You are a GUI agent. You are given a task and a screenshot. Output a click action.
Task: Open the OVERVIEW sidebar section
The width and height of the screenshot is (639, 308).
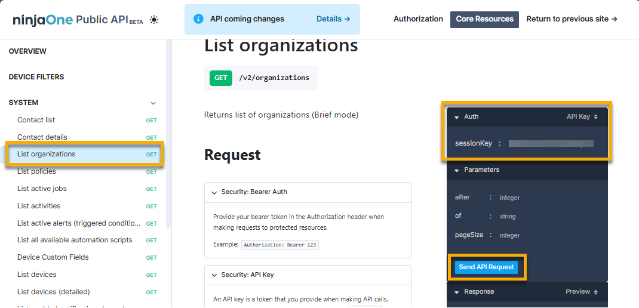point(27,51)
